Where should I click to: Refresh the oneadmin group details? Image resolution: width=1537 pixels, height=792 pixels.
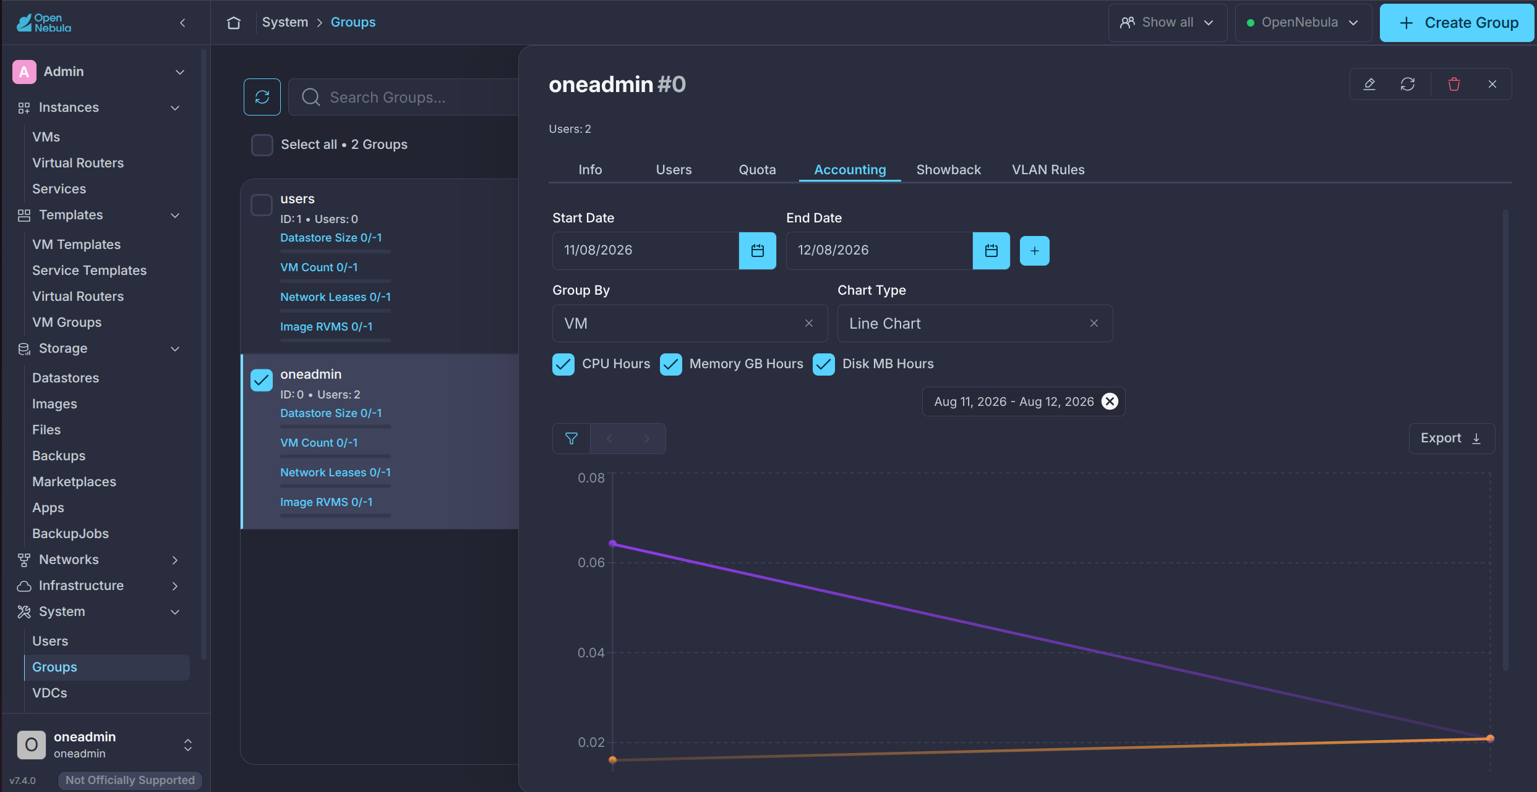[1408, 84]
